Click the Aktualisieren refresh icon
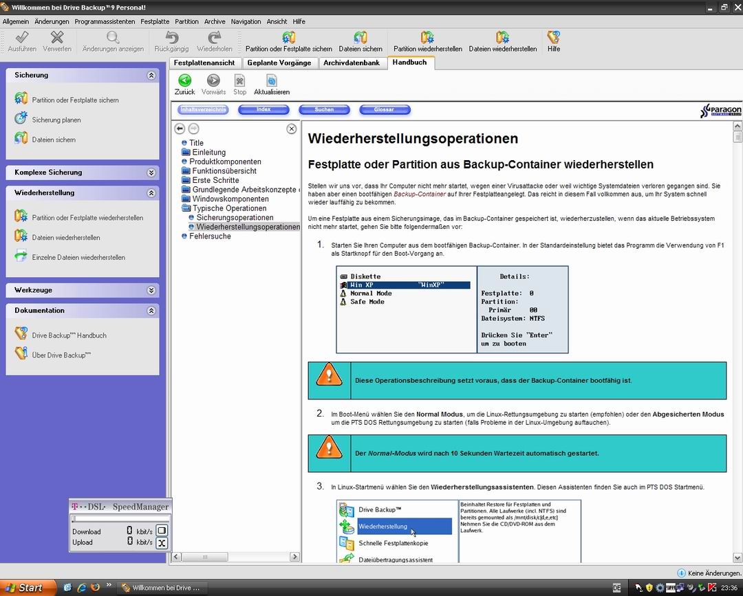743x596 pixels. point(272,80)
